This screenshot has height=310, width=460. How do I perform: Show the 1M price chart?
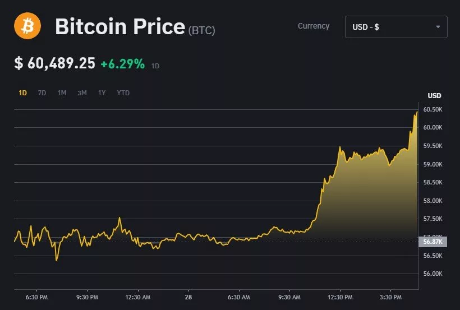[x=62, y=93]
